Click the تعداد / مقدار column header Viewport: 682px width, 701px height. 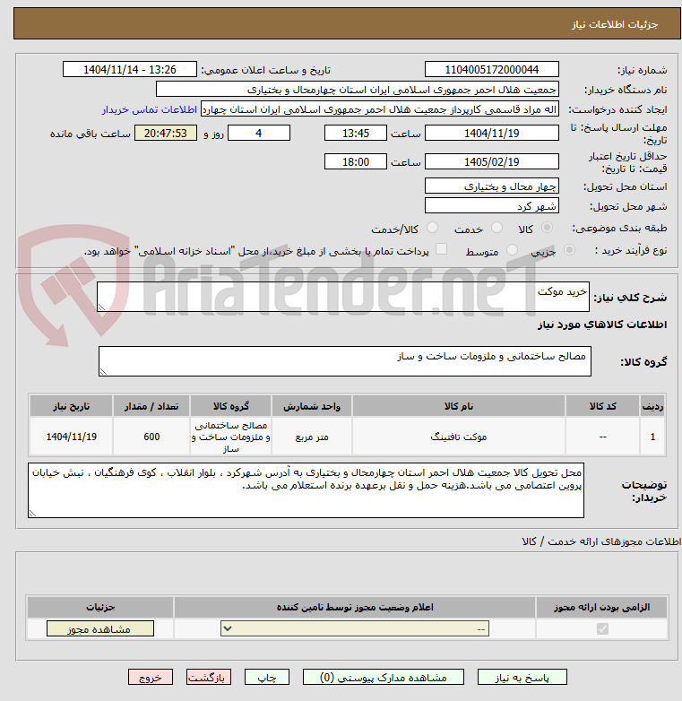tap(151, 406)
